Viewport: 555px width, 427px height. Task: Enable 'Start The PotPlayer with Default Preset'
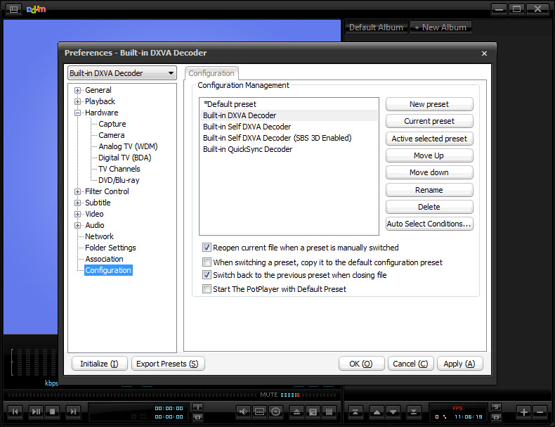point(207,289)
